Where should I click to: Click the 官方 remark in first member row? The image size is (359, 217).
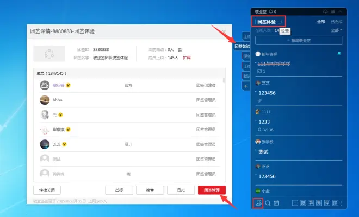(128, 85)
